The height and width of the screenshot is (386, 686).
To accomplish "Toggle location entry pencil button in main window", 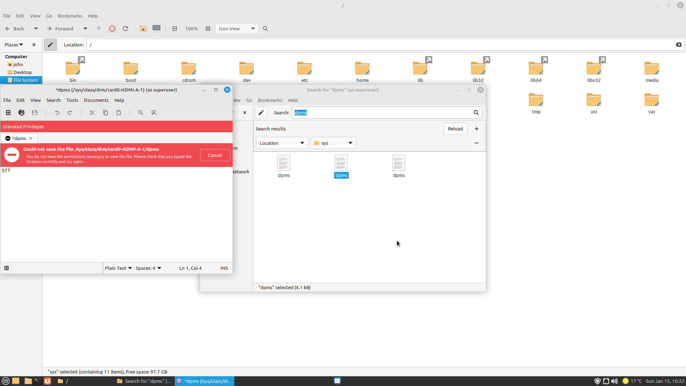I will pos(50,45).
